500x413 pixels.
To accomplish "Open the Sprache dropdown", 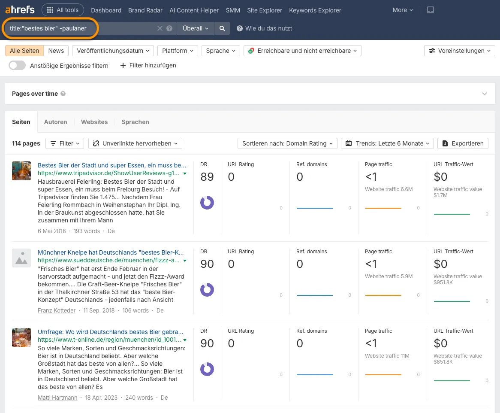I will point(221,51).
